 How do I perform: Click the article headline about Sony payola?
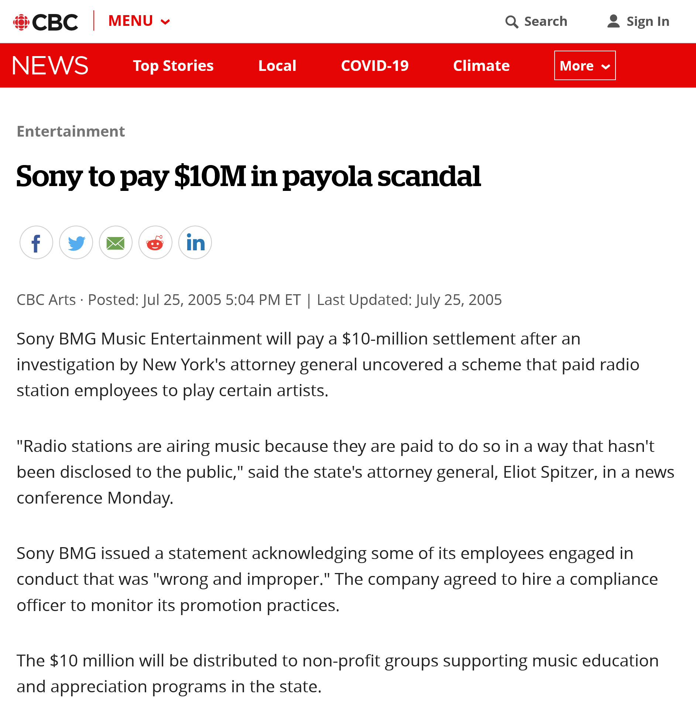248,176
